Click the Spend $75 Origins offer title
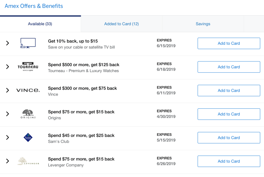Viewport: 264px width, 177px height. 81,112
